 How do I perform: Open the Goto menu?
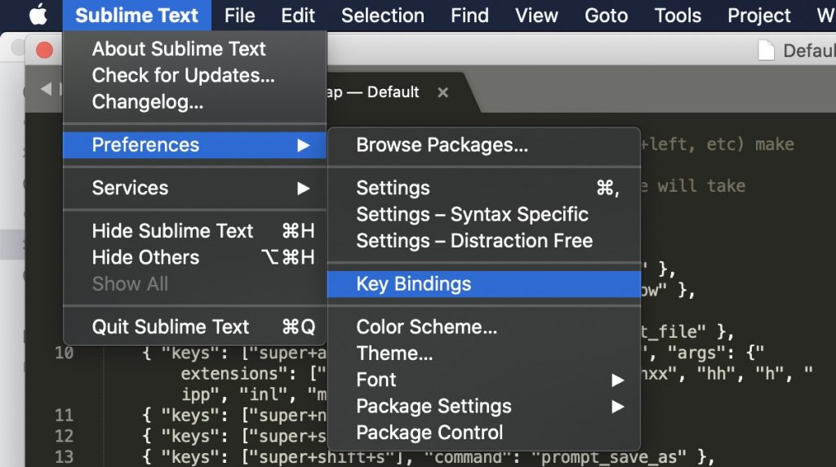point(607,16)
